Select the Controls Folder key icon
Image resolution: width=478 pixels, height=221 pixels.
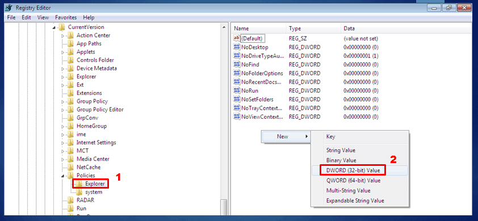[71, 60]
